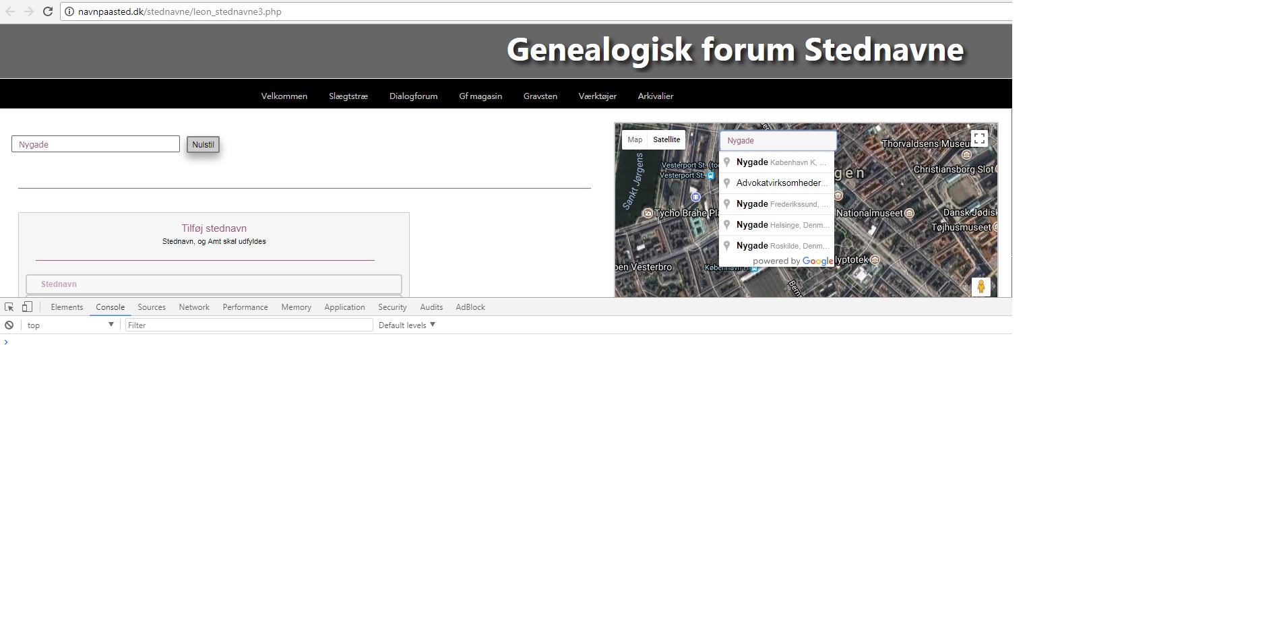The image size is (1277, 638).
Task: Toggle the DevTools device toolbar icon
Action: click(27, 307)
